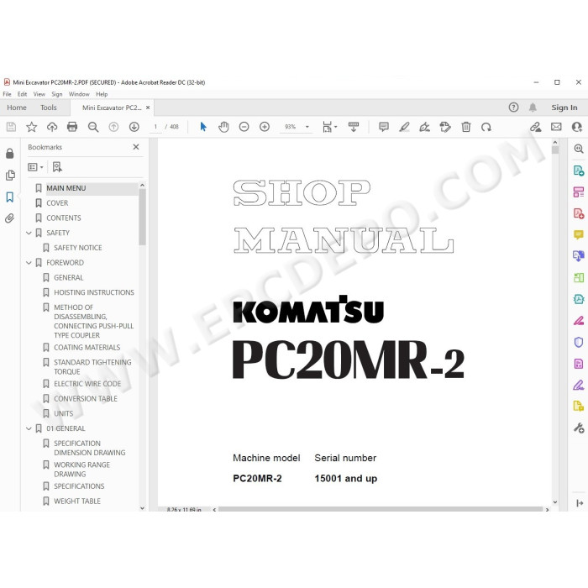Viewport: 588px width, 588px height.
Task: Click the document vertical scrollbar thumb
Action: (555, 150)
